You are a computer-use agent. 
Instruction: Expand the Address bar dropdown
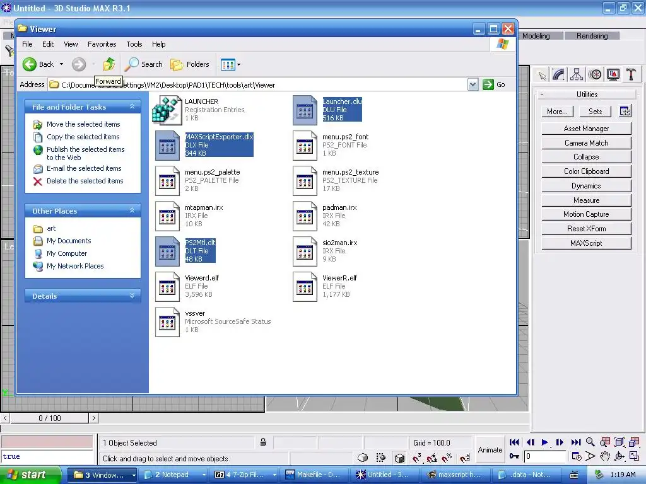pyautogui.click(x=473, y=85)
